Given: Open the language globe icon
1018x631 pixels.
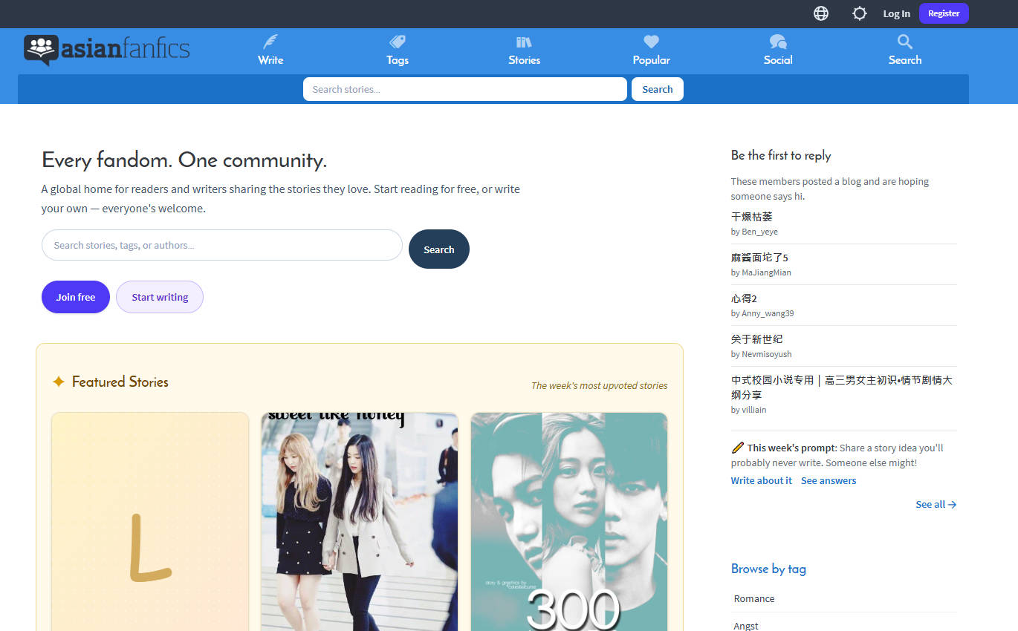Looking at the screenshot, I should [x=821, y=13].
